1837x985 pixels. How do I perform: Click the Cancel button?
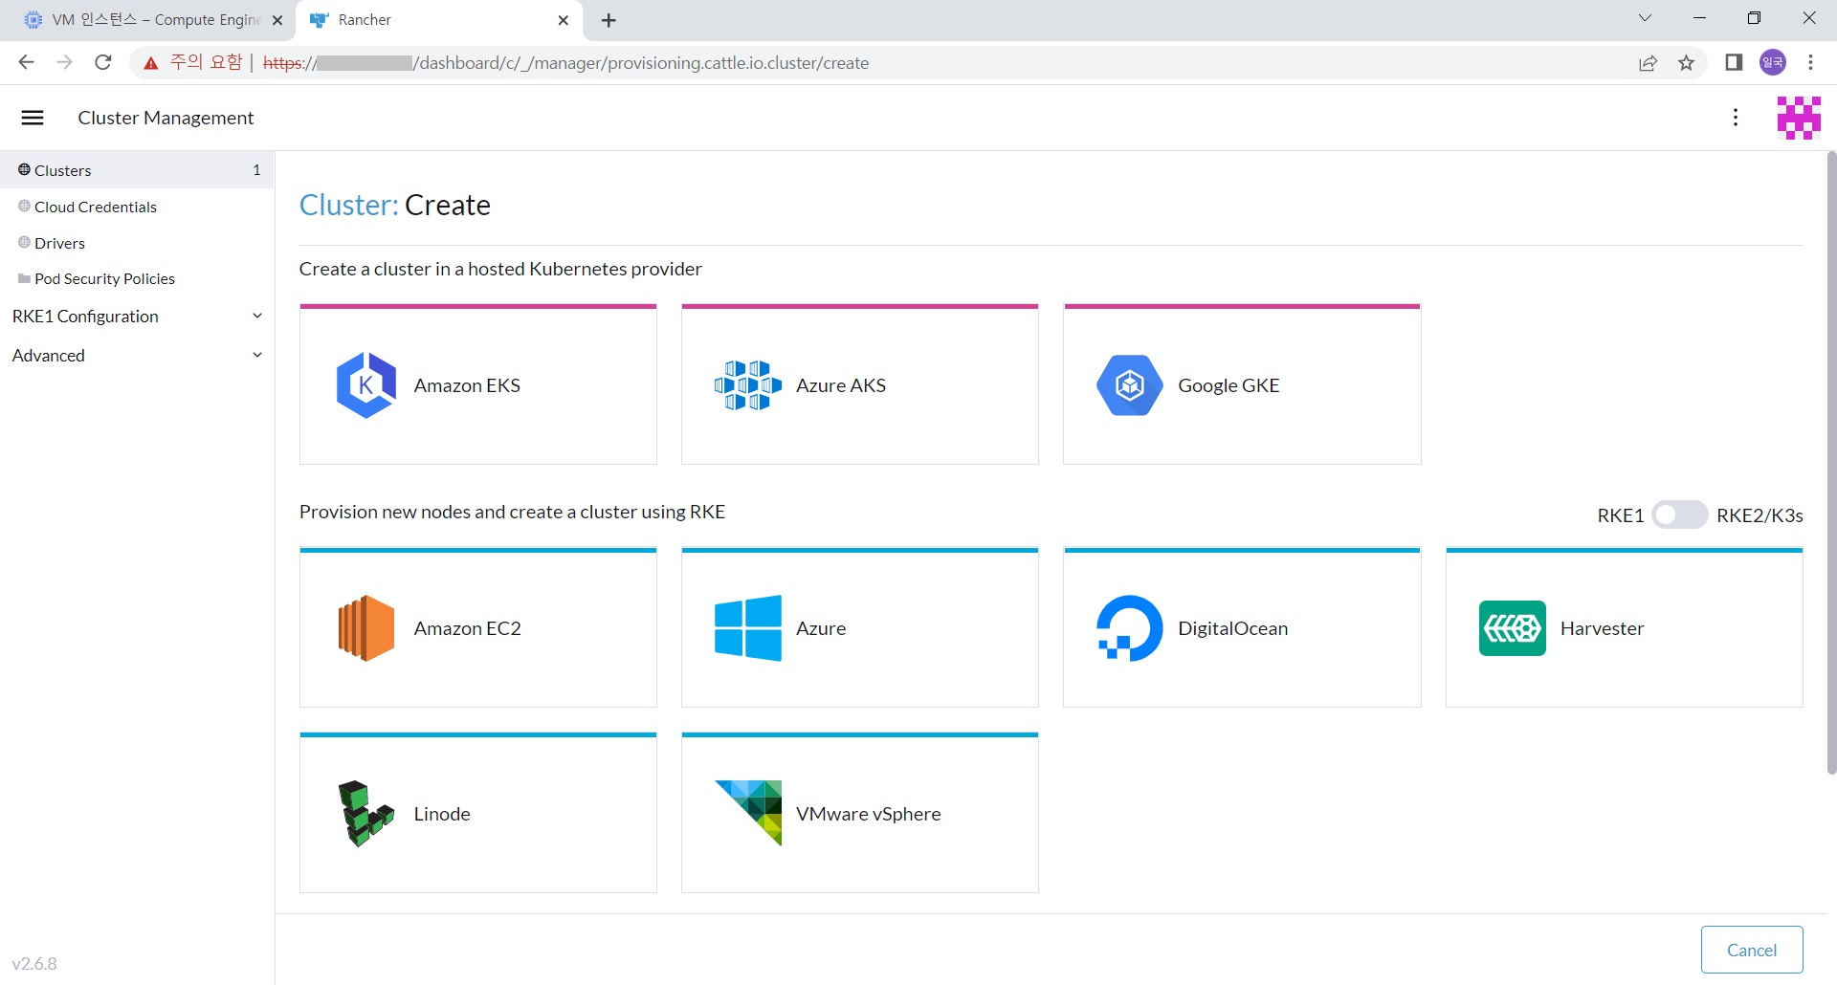(x=1752, y=950)
